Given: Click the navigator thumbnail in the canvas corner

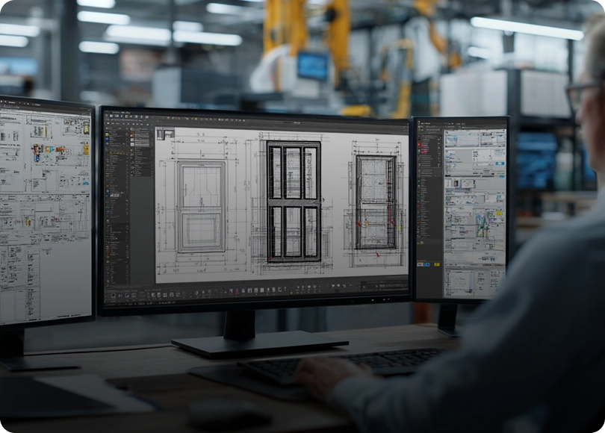Looking at the screenshot, I should pyautogui.click(x=165, y=134).
